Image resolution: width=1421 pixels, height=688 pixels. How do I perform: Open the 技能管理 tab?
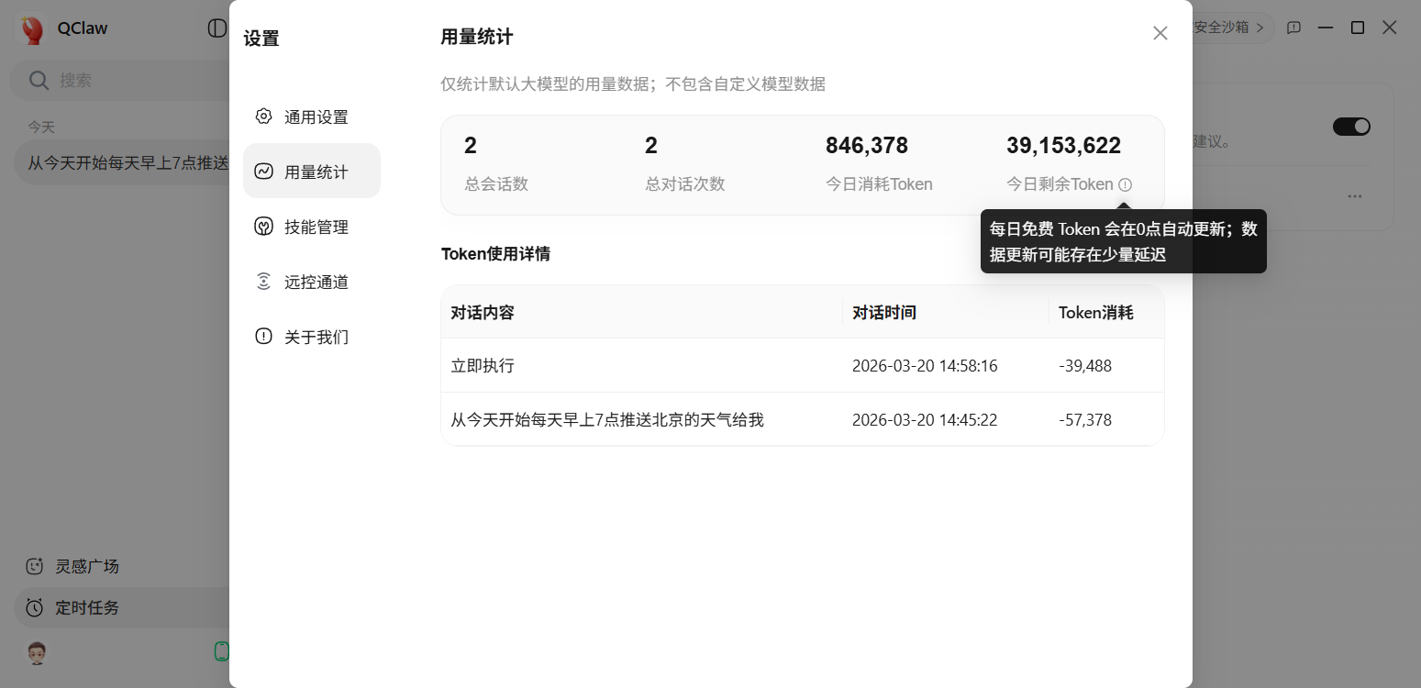(x=312, y=227)
